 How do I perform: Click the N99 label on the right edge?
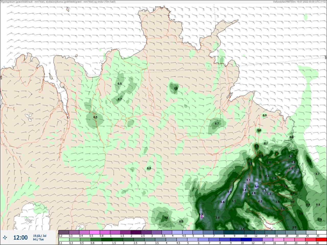(x=326, y=58)
